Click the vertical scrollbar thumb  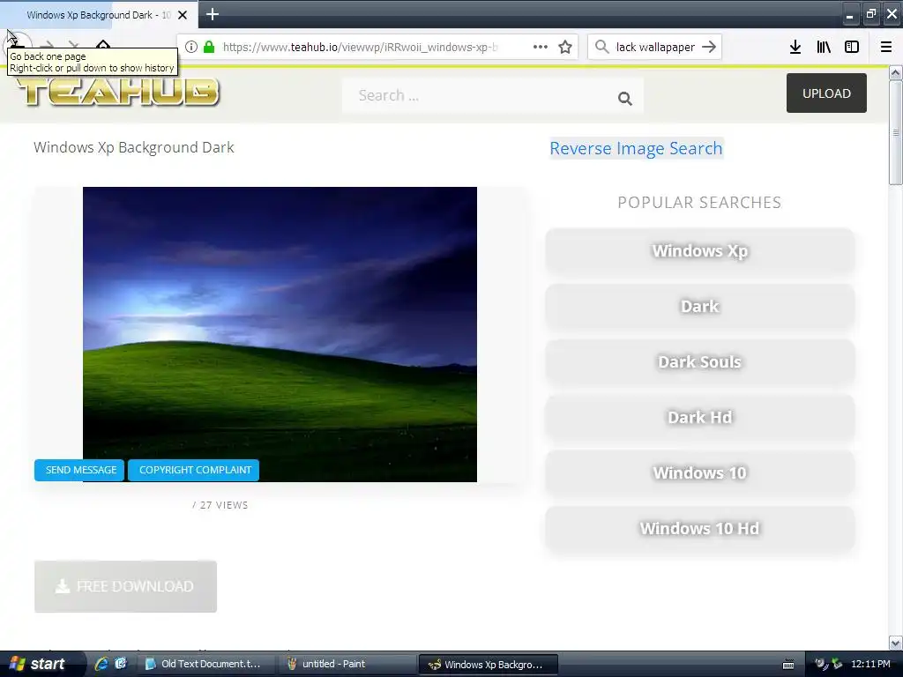[896, 132]
